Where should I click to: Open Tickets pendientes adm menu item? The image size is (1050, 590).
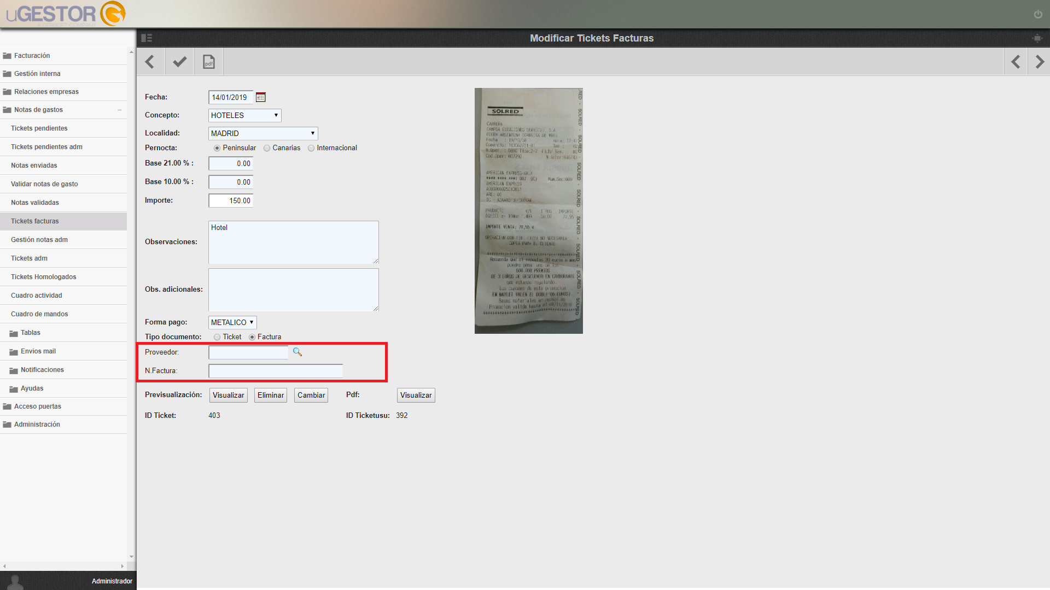(63, 147)
